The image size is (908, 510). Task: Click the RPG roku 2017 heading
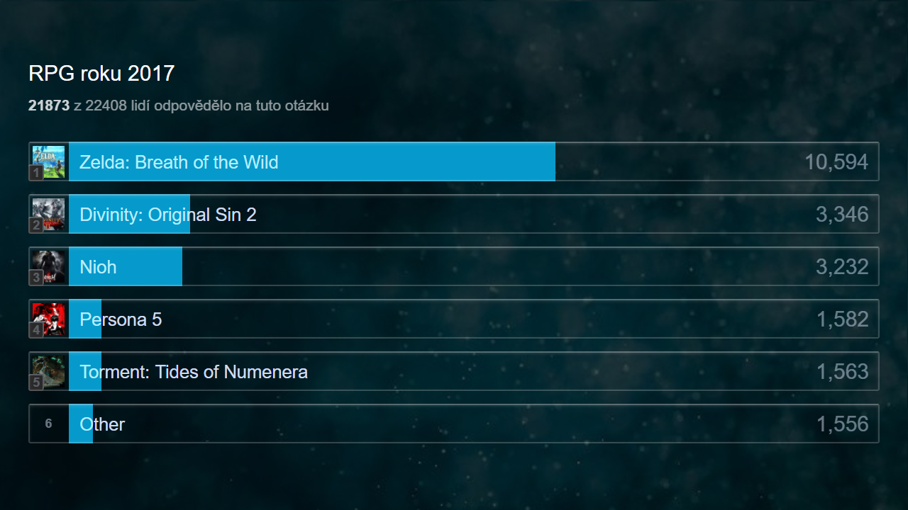point(101,74)
